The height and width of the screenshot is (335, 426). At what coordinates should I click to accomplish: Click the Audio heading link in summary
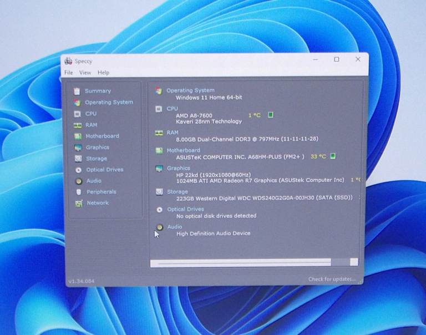pyautogui.click(x=175, y=227)
